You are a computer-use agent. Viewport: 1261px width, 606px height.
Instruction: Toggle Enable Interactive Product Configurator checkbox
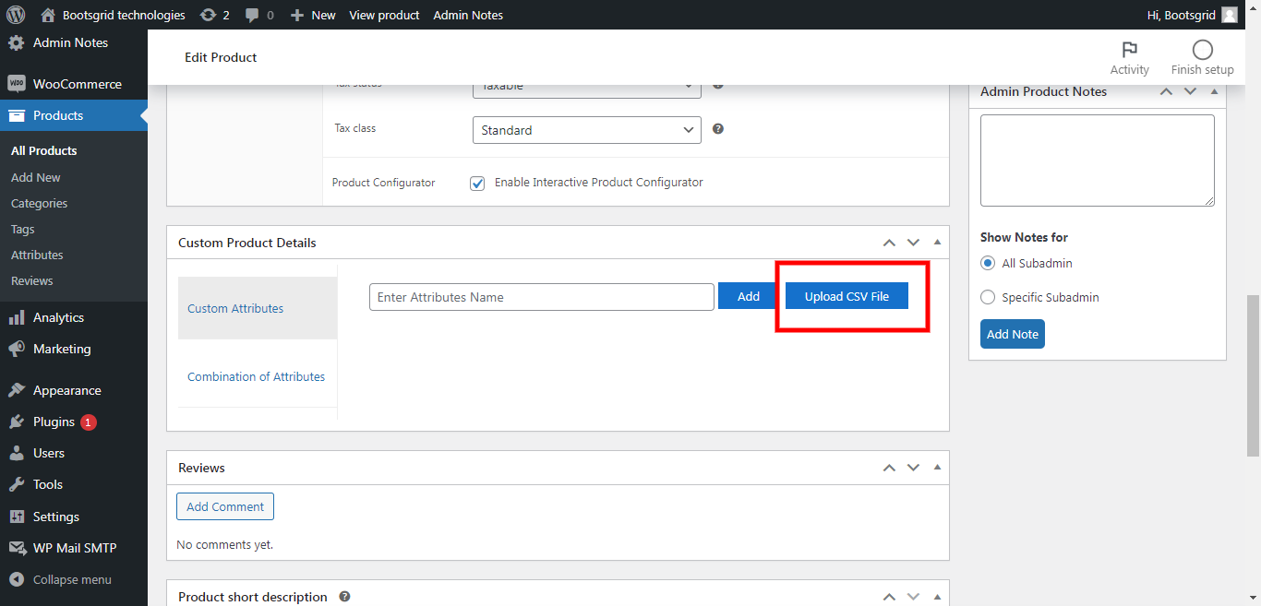pos(477,183)
